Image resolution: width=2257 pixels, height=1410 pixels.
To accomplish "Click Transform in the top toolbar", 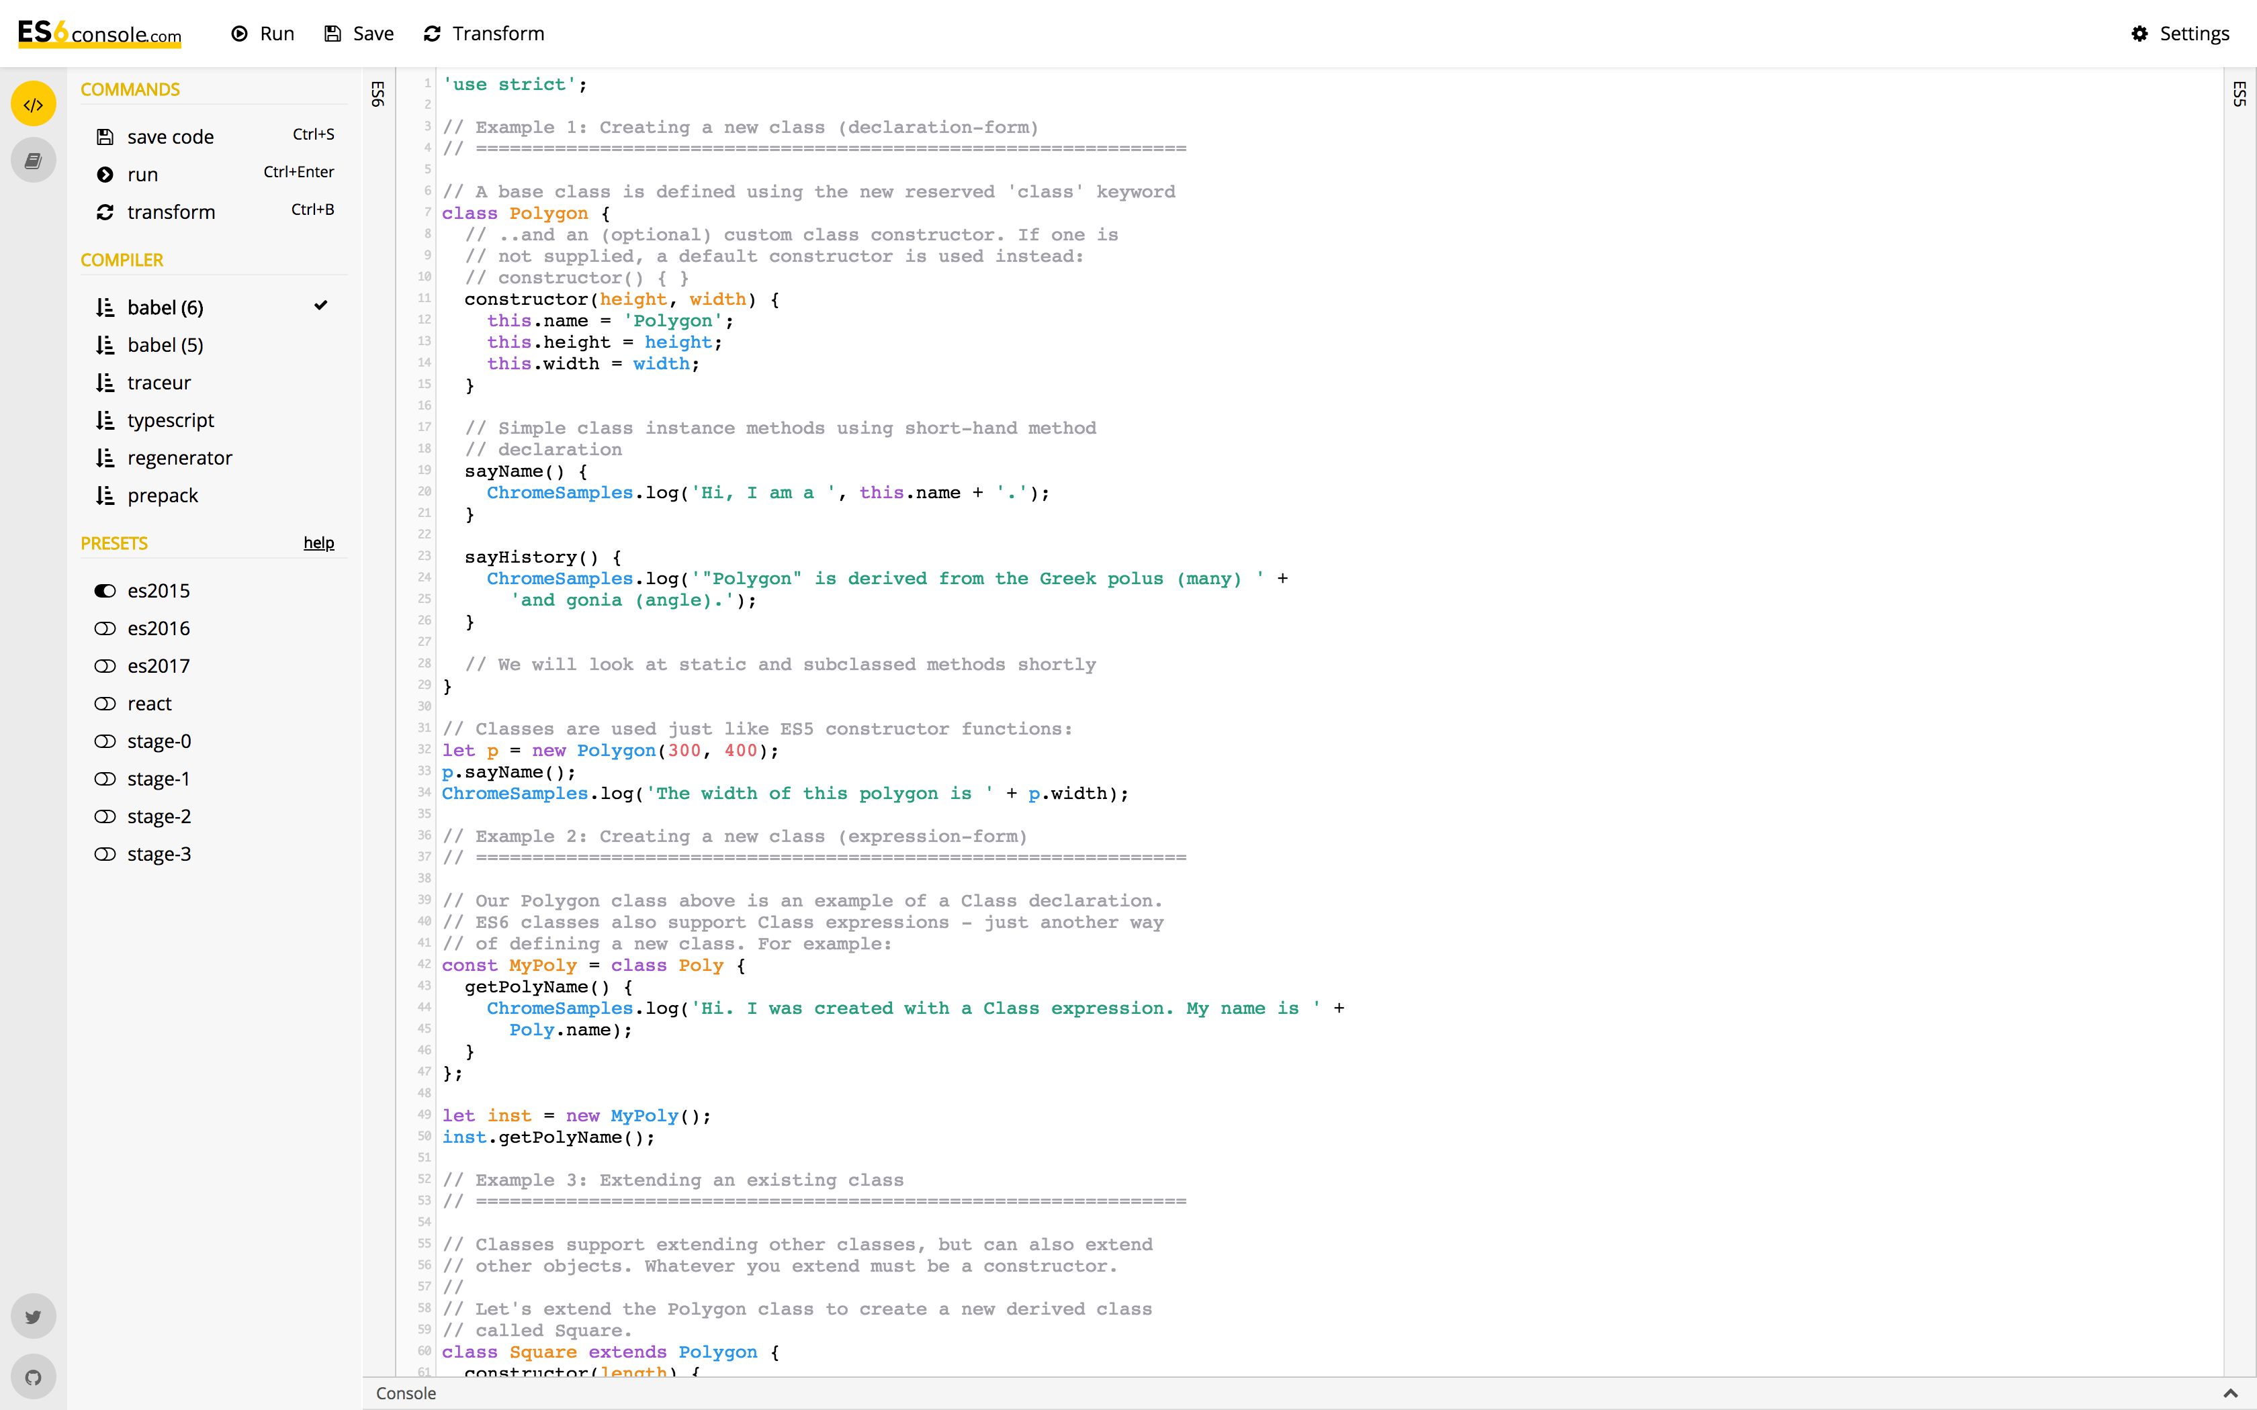I will pos(483,34).
